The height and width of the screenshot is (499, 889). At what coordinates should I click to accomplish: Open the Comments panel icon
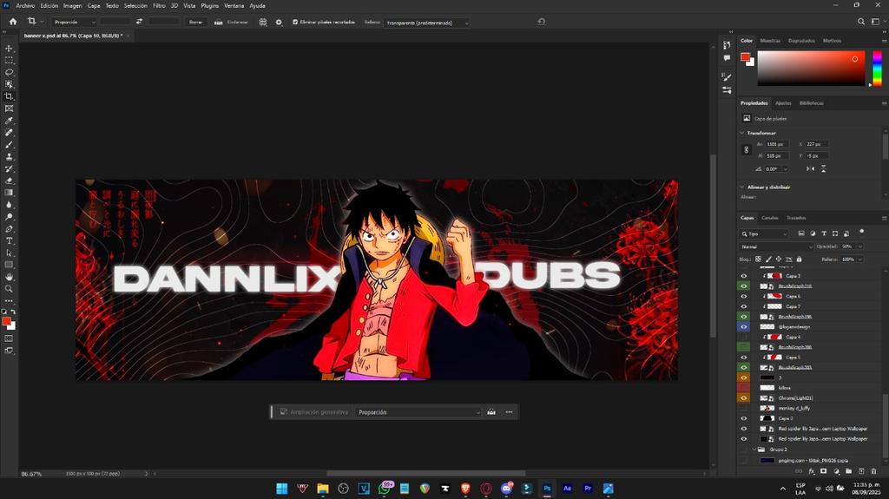tap(727, 58)
